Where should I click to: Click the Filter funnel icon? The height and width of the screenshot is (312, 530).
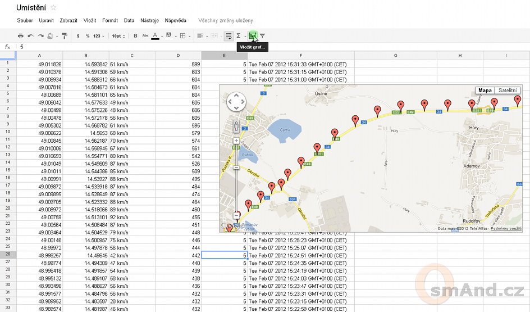coord(262,36)
